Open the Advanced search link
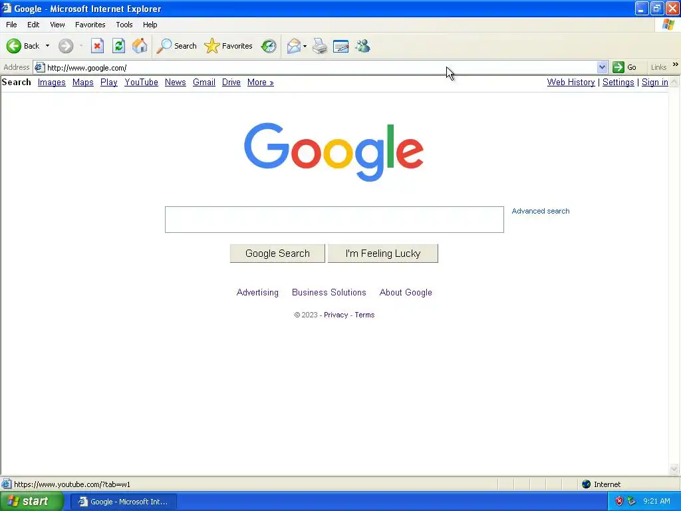This screenshot has width=681, height=511. (540, 211)
